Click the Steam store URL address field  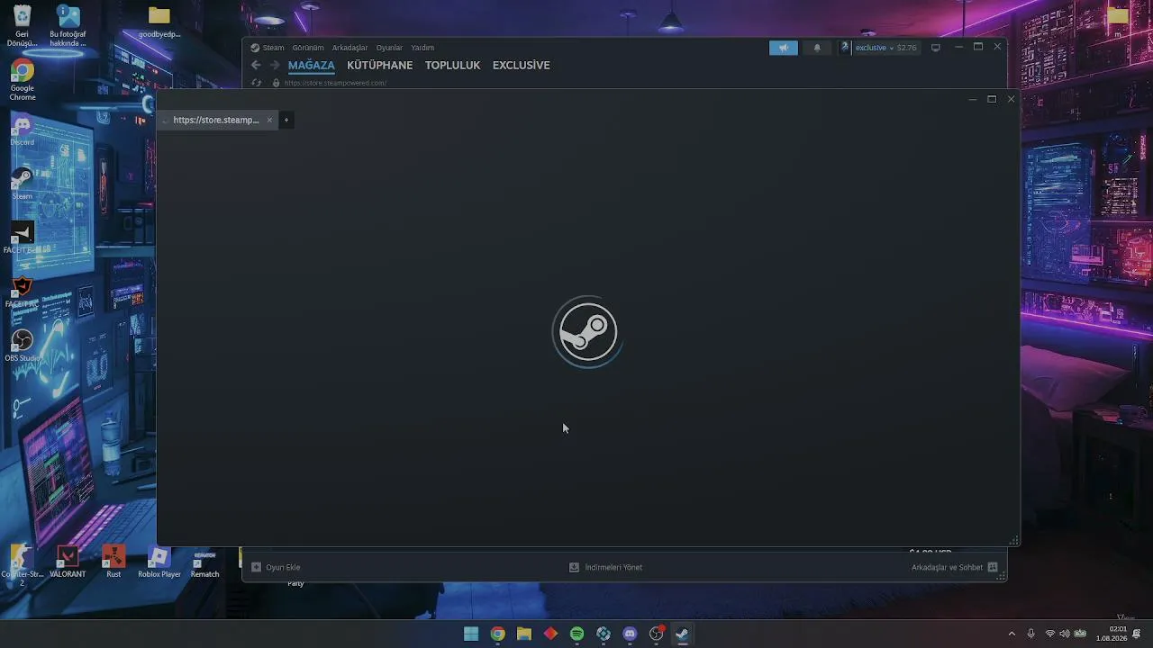point(335,83)
